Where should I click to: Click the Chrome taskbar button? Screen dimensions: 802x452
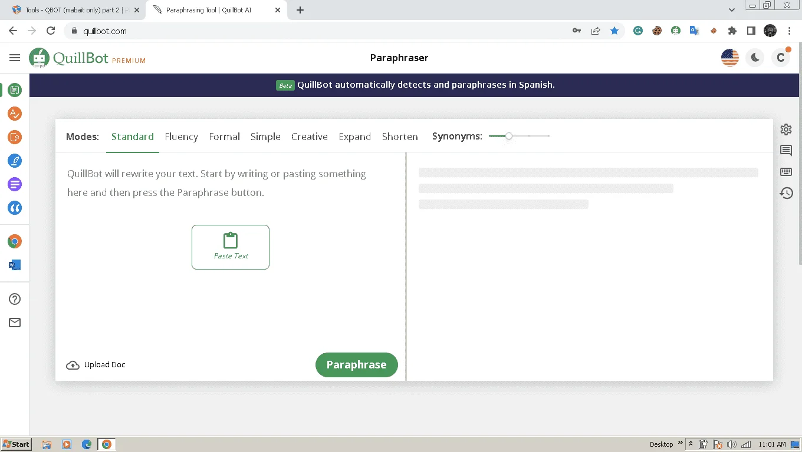pos(107,444)
